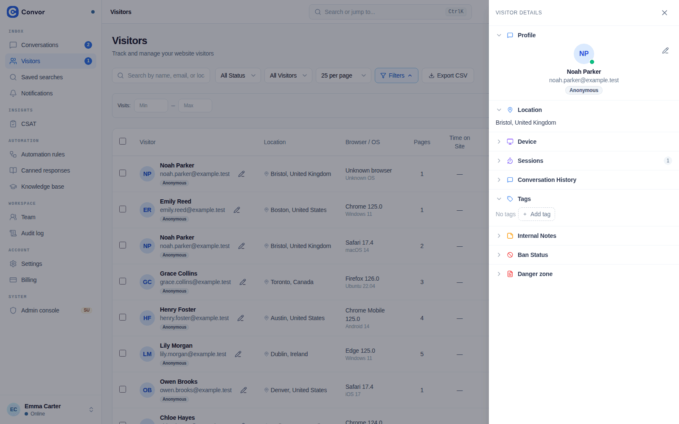Click the Conversation History chat icon
The height and width of the screenshot is (424, 679).
pyautogui.click(x=510, y=180)
